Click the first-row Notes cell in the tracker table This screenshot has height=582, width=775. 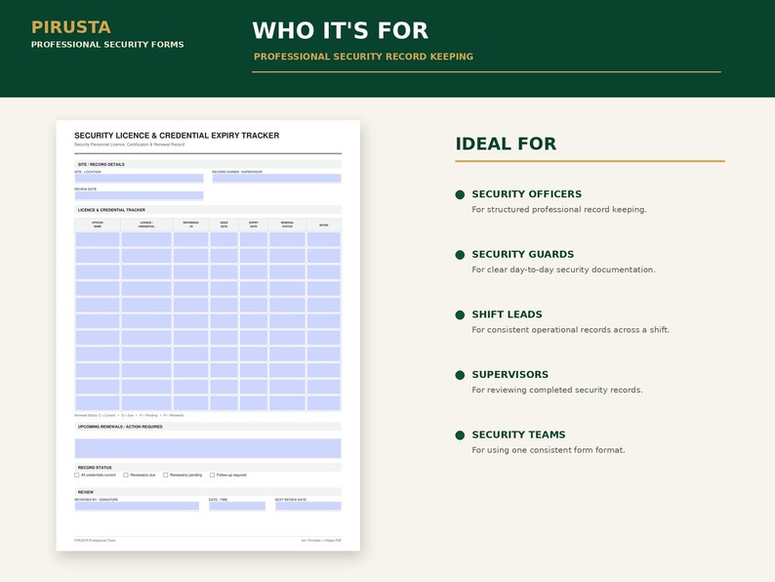click(x=324, y=240)
